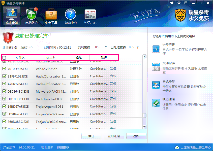Open the 安全工具 toolbox section
The width and height of the screenshot is (213, 151).
(51, 16)
